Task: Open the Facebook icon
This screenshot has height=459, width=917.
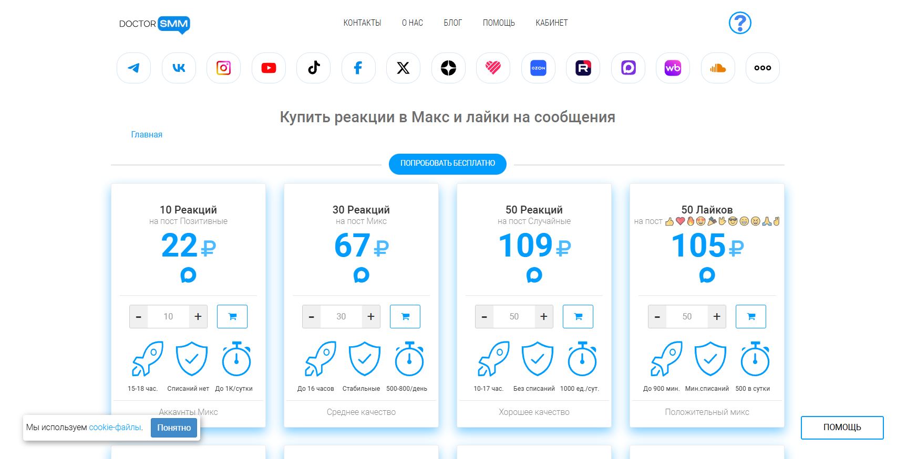Action: [x=358, y=68]
